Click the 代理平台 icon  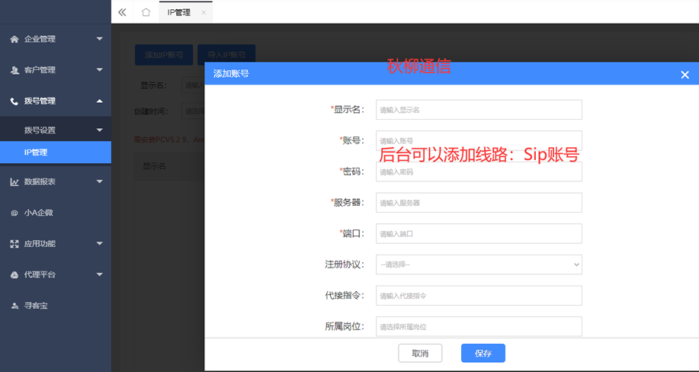14,274
